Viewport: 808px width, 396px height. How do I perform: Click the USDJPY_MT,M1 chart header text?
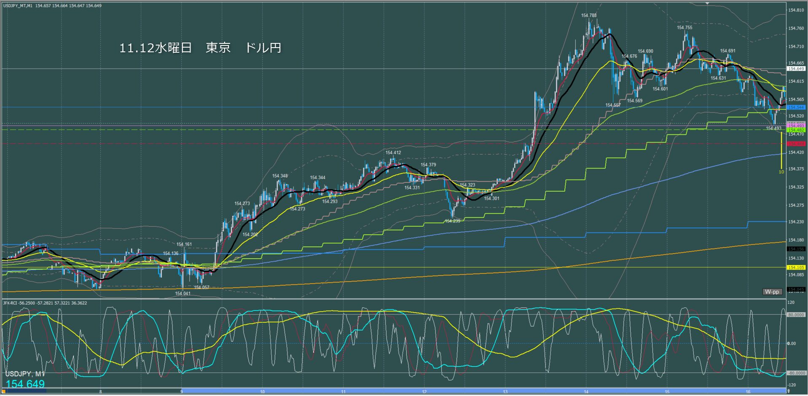(19, 5)
